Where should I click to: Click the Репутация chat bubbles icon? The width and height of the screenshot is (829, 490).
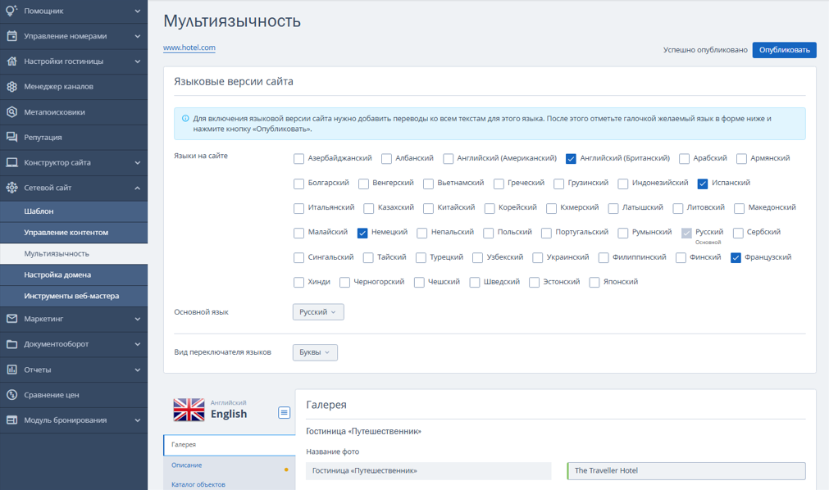click(x=11, y=137)
